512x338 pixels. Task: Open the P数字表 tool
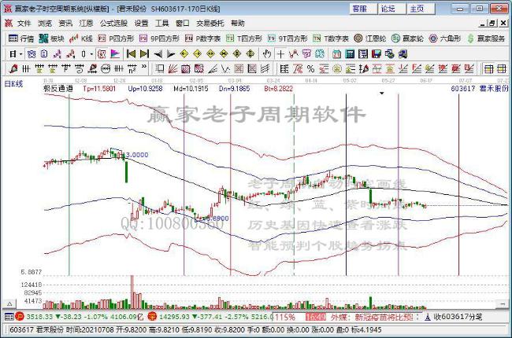[202, 39]
